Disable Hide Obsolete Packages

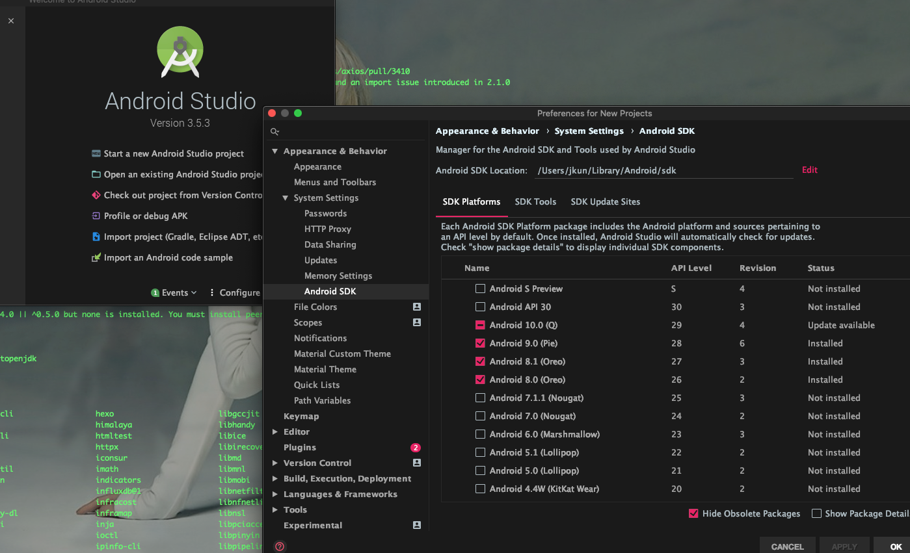pyautogui.click(x=693, y=513)
